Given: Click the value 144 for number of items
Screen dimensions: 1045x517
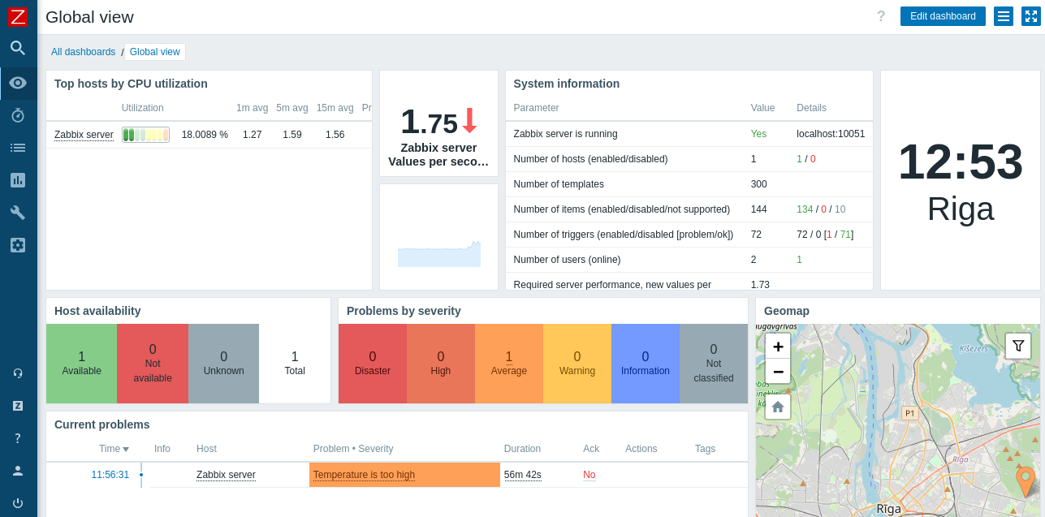Looking at the screenshot, I should pos(759,209).
